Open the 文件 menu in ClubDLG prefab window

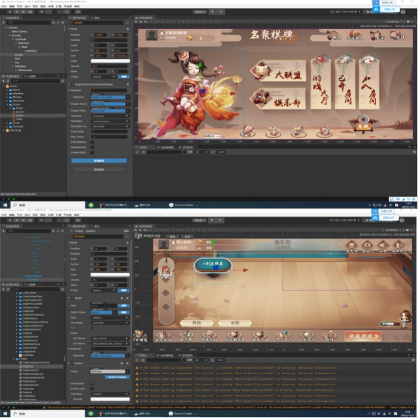pyautogui.click(x=4, y=215)
